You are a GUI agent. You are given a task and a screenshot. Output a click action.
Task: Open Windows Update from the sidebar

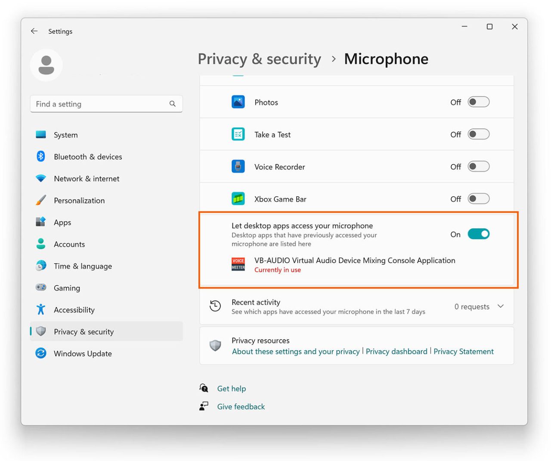tap(82, 353)
